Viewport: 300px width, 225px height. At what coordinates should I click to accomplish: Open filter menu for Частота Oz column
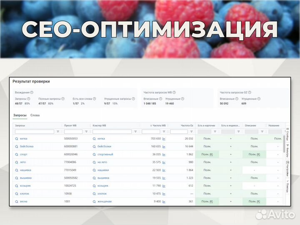(x=192, y=132)
